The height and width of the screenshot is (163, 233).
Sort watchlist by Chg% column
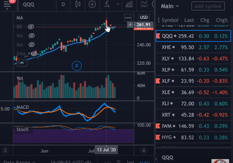(x=222, y=20)
